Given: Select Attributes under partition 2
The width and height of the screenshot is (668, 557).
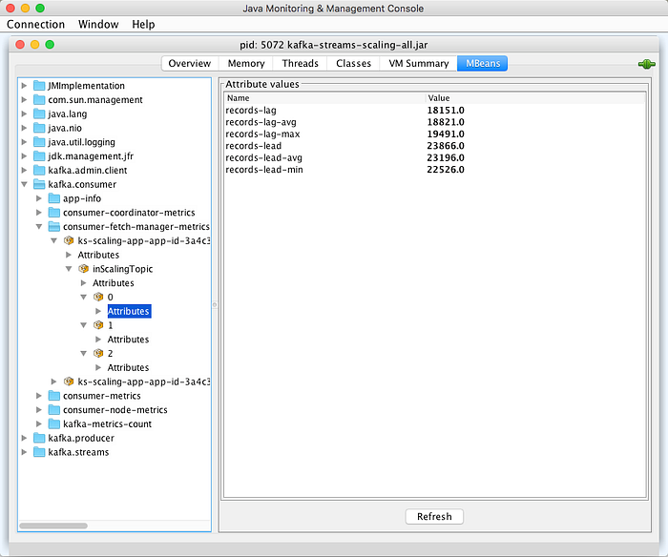Looking at the screenshot, I should pos(128,367).
